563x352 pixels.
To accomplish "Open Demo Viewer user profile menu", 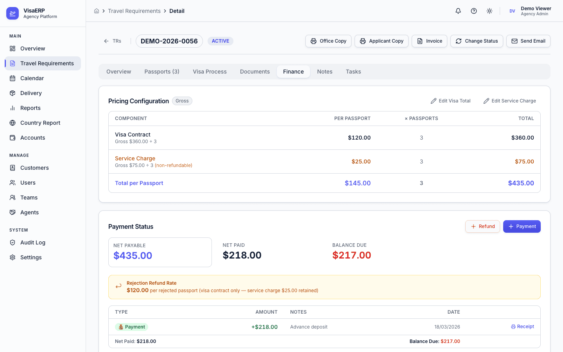I will tap(530, 11).
